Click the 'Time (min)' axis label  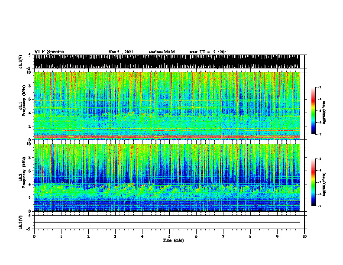click(x=173, y=240)
